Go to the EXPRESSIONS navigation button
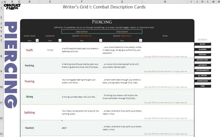This screenshot has height=137, width=220. tap(203, 81)
